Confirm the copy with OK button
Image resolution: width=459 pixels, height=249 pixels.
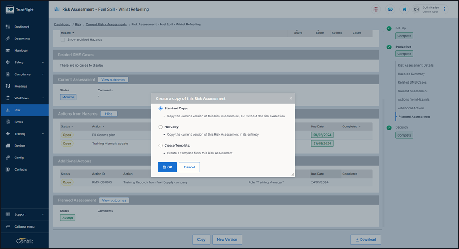tap(167, 167)
